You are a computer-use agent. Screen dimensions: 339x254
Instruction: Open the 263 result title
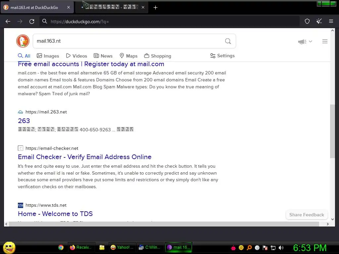[x=24, y=121]
